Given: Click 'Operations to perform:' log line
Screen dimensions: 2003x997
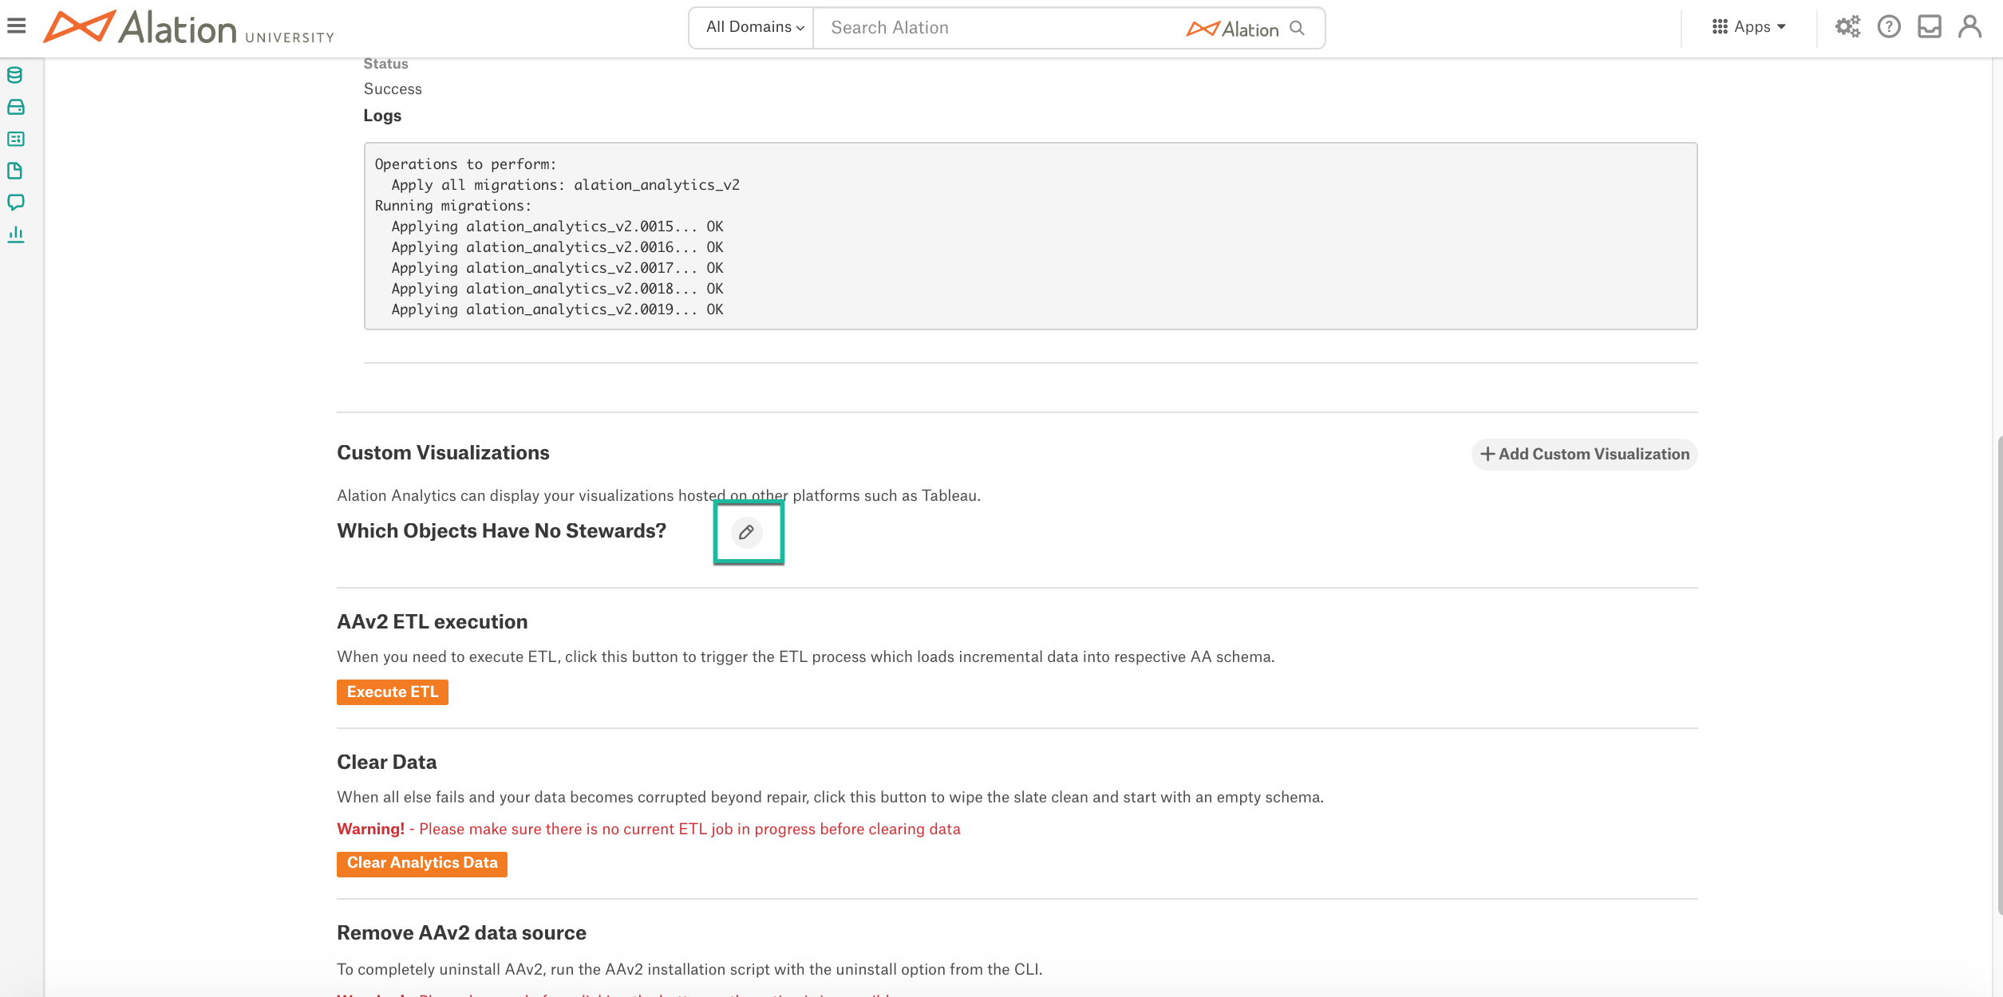Looking at the screenshot, I should click(465, 164).
